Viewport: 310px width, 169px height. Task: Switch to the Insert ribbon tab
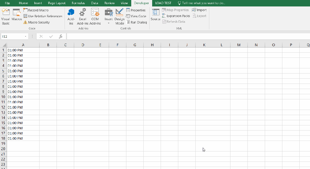(38, 3)
